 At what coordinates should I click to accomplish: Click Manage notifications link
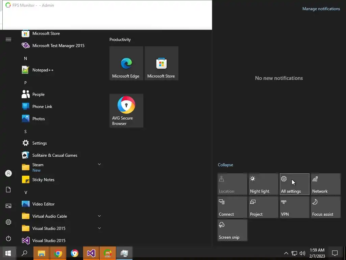tap(321, 9)
